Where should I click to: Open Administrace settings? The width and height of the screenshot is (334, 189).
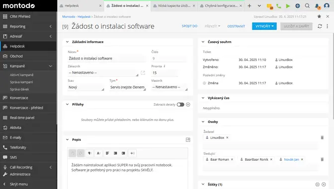pyautogui.click(x=28, y=174)
